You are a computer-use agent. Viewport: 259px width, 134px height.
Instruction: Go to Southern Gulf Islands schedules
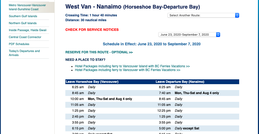pos(23,16)
